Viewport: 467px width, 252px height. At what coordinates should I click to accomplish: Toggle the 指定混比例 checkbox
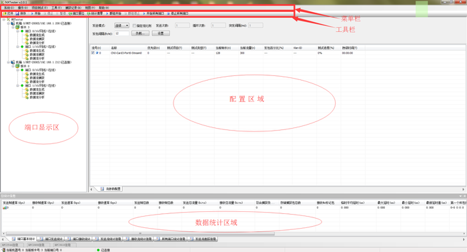[134, 25]
